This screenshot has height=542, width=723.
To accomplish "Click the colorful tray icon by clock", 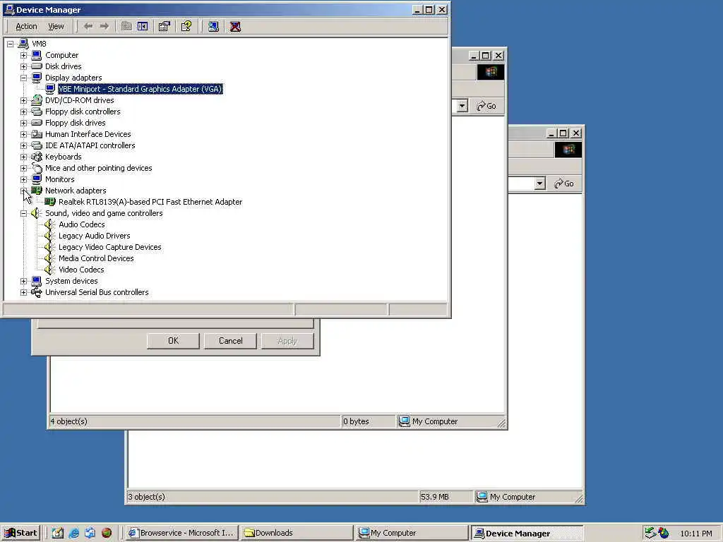I will point(664,533).
